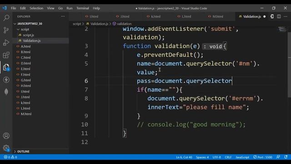Open the feedback icon in status bar
The width and height of the screenshot is (291, 164).
click(278, 157)
